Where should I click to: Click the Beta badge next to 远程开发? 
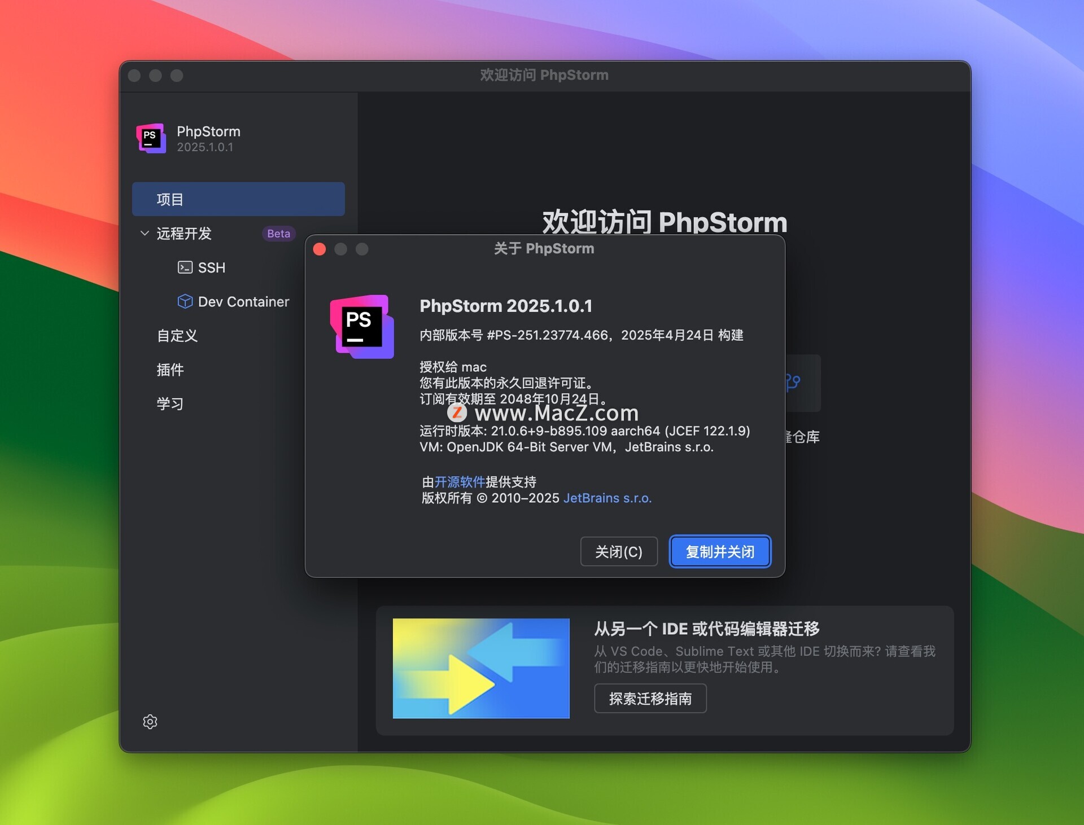278,234
